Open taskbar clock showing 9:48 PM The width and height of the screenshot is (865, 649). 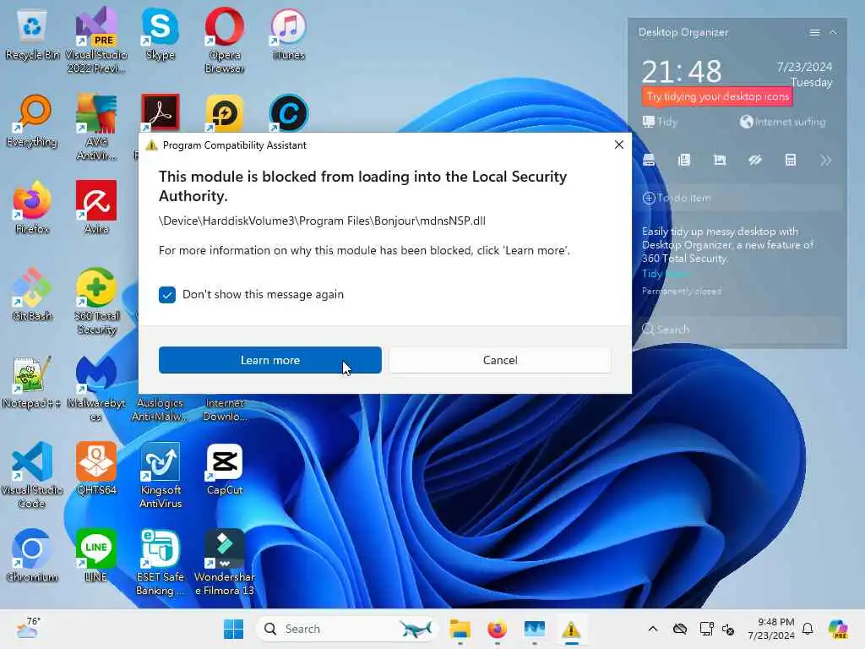771,629
